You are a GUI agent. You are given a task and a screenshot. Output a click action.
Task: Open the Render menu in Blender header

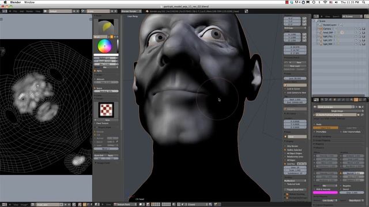pyautogui.click(x=29, y=11)
